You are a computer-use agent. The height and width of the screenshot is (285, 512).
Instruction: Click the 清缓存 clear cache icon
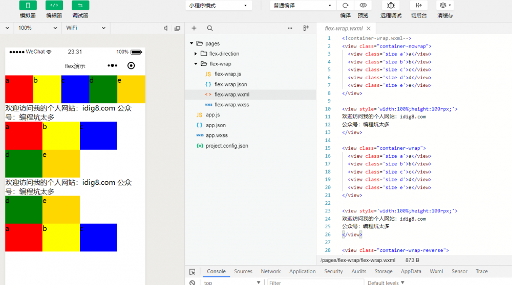coord(443,6)
